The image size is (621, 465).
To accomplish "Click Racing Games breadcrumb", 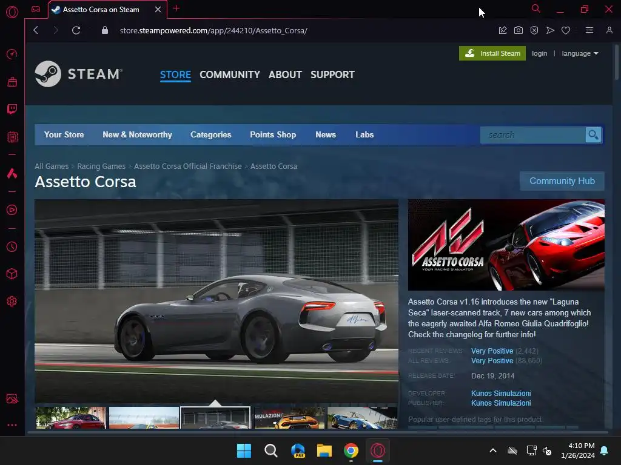I will (x=101, y=166).
